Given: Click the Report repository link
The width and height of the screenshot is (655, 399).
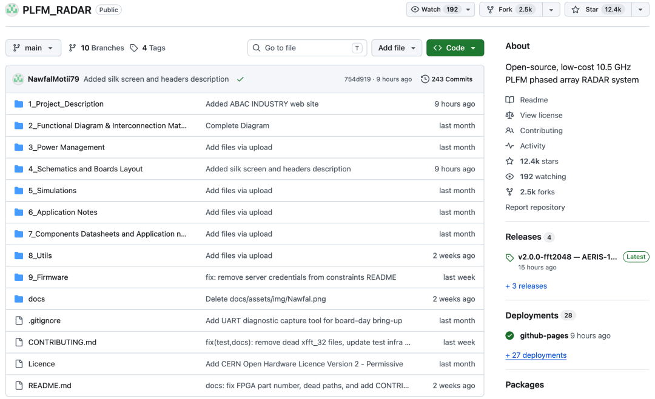Looking at the screenshot, I should 535,207.
